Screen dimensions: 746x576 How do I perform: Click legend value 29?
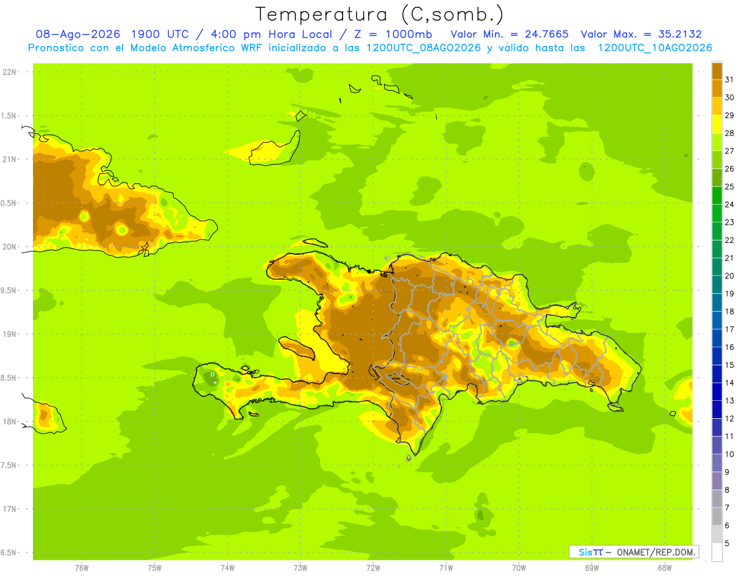pos(729,115)
